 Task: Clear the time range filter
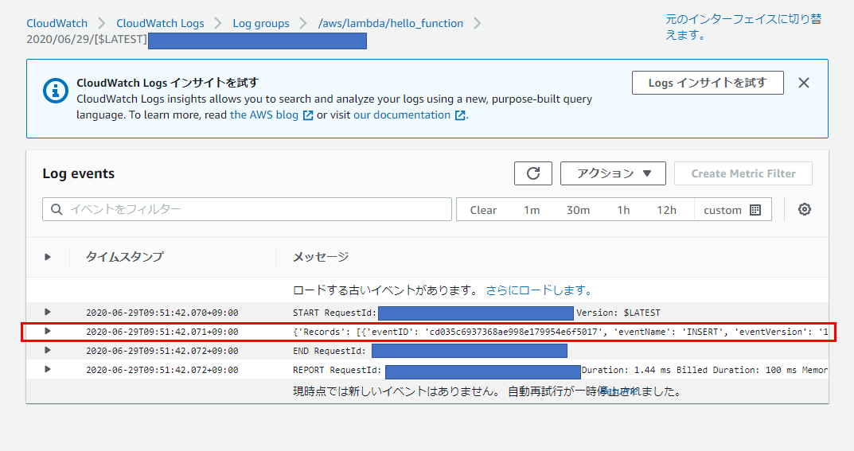[483, 210]
